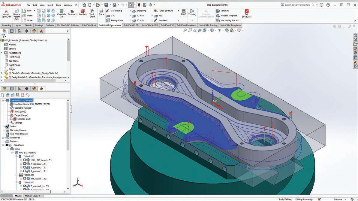The height and width of the screenshot is (201, 358).
Task: Check the HSR_HMP_target operation checkbox
Action: (25, 160)
